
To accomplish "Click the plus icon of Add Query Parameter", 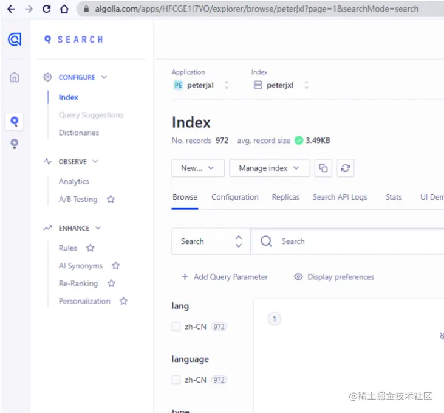I will click(185, 277).
